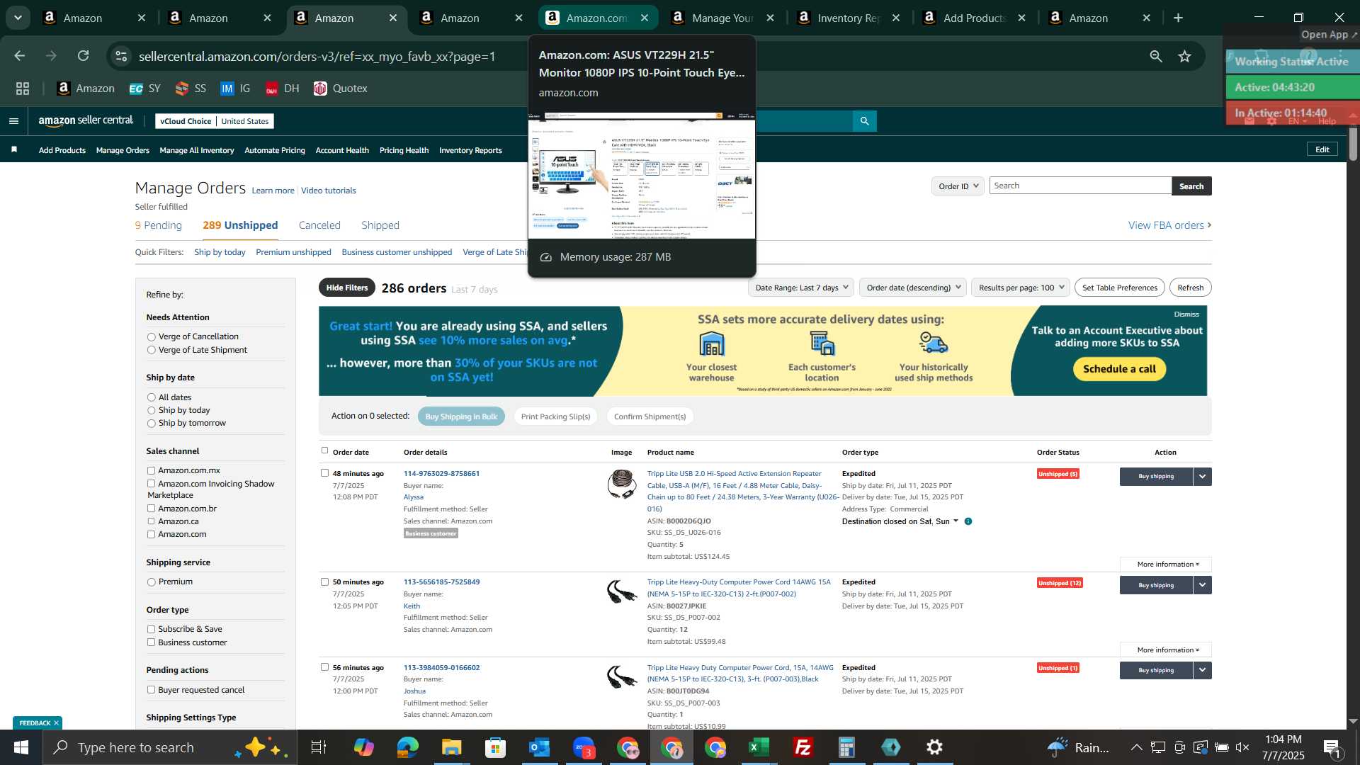
Task: Open site information icon in address bar
Action: pos(122,56)
